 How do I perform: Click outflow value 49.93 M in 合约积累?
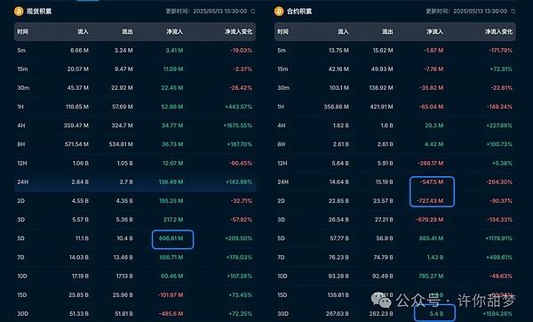tap(382, 69)
